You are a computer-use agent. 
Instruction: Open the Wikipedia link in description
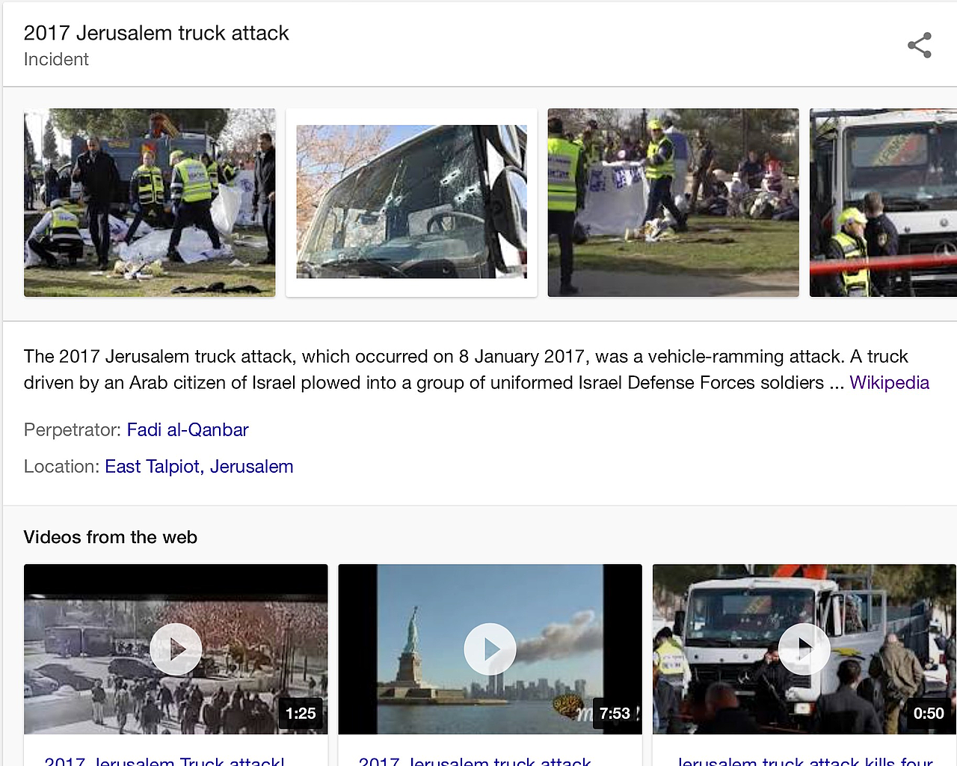click(x=889, y=382)
